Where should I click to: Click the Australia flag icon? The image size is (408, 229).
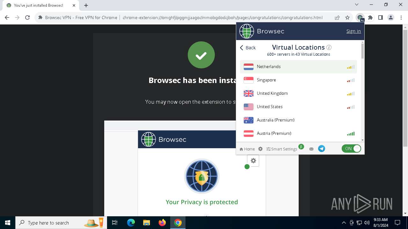click(249, 120)
